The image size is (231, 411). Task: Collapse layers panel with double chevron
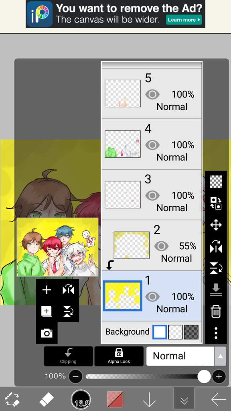click(184, 400)
